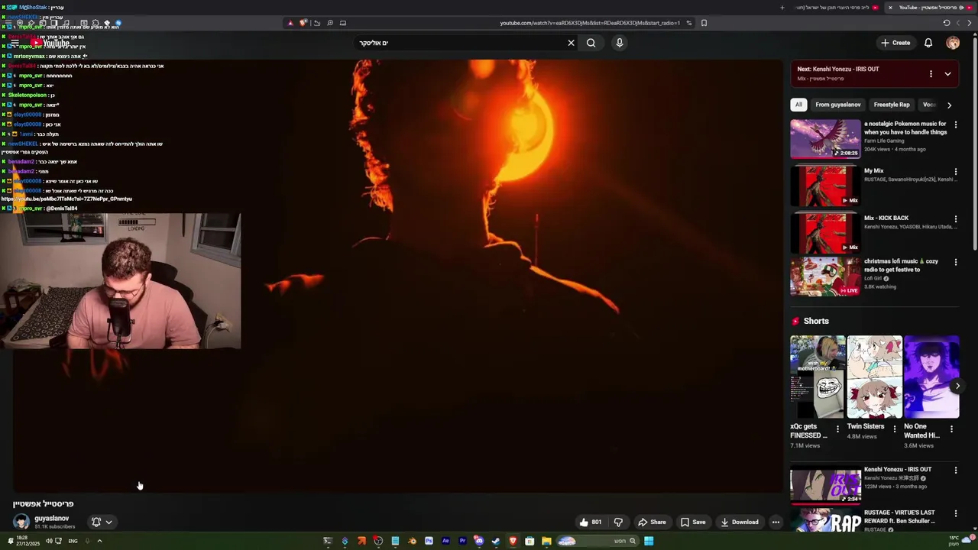Start voice search with microphone icon
This screenshot has width=978, height=550.
[x=620, y=43]
